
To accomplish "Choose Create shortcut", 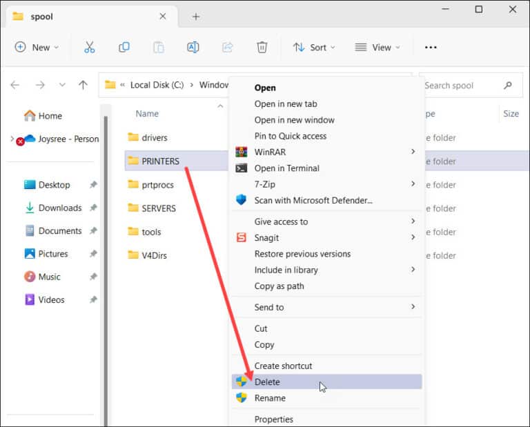I will [326, 366].
